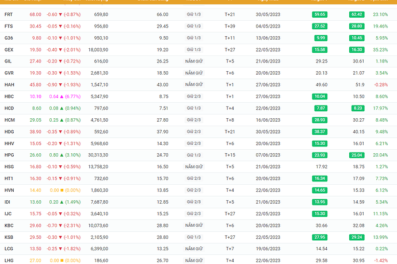Viewport: 397px width, 264px height.
Task: Click the green up arrow in HPG row
Action: (x=62, y=155)
